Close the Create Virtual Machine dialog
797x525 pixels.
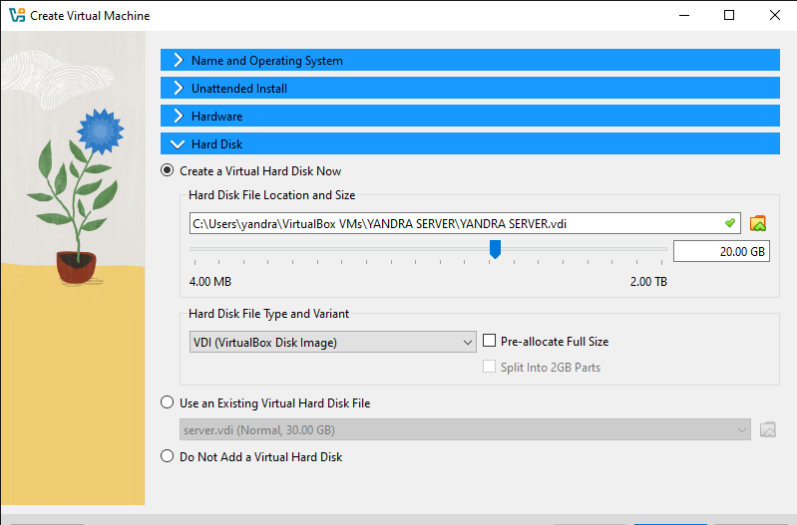tap(775, 15)
